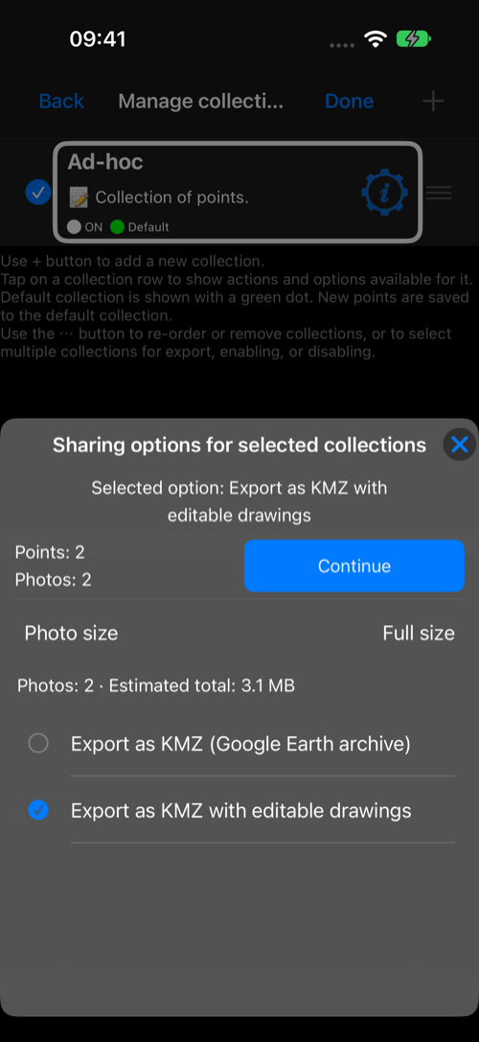Close the sharing options sheet
This screenshot has width=479, height=1042.
[459, 445]
